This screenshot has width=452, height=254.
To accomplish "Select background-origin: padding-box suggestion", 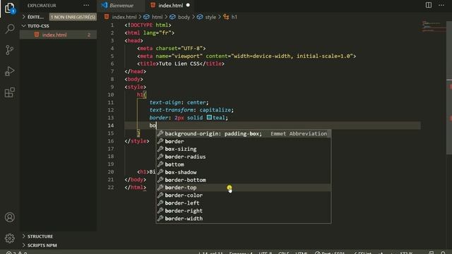I will point(244,133).
